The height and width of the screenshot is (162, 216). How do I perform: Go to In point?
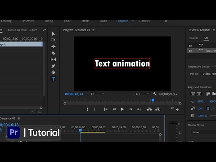[106, 109]
